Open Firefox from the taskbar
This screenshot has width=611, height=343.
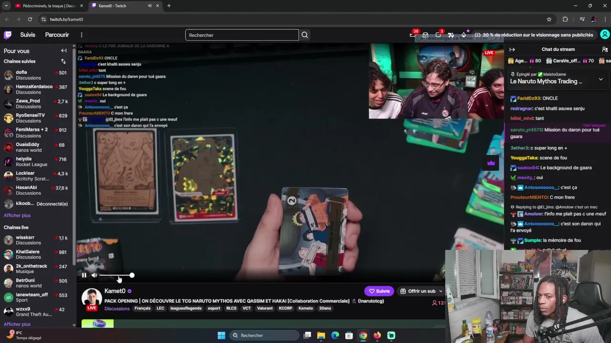[x=377, y=335]
